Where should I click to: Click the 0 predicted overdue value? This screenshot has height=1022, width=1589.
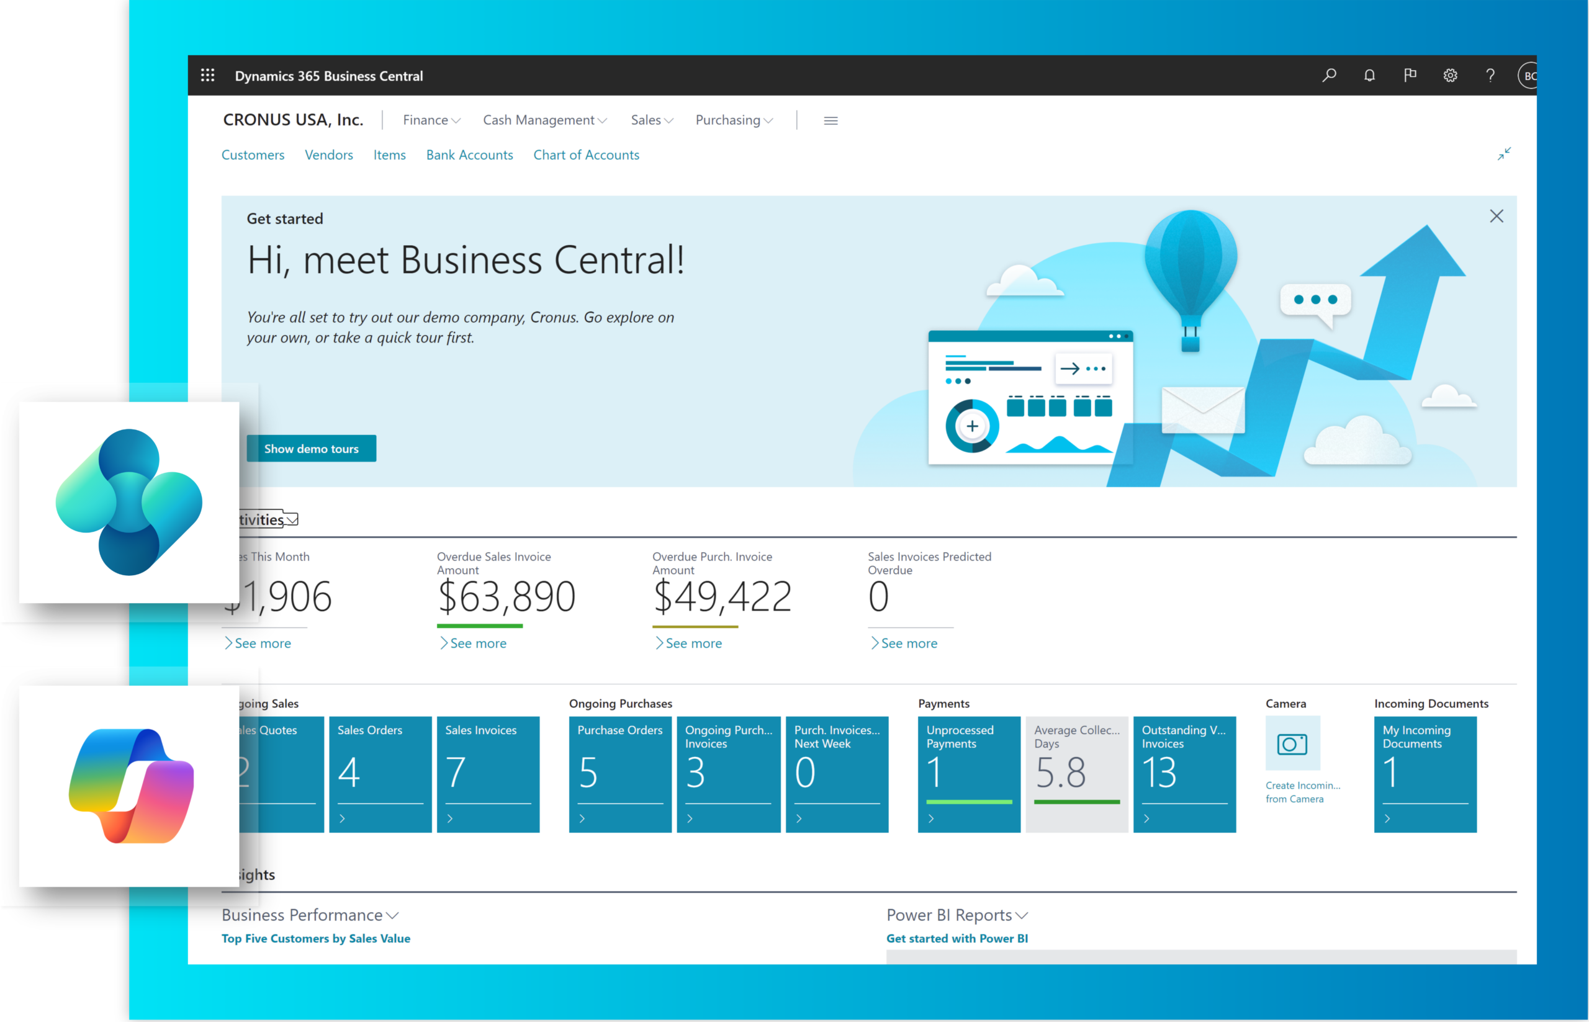click(878, 596)
